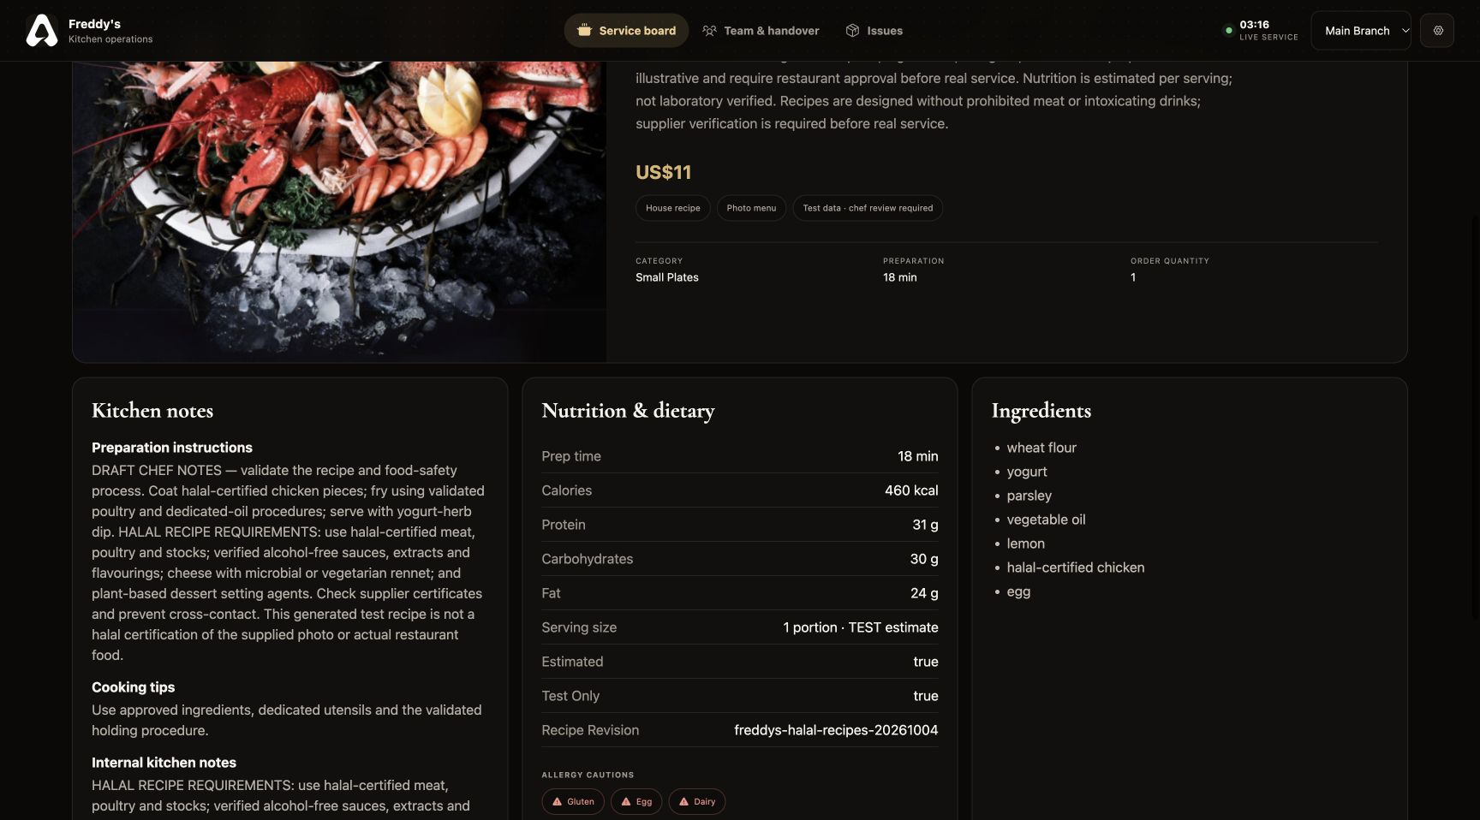Click the Egg warning triangle icon
This screenshot has height=820, width=1480.
pos(626,802)
